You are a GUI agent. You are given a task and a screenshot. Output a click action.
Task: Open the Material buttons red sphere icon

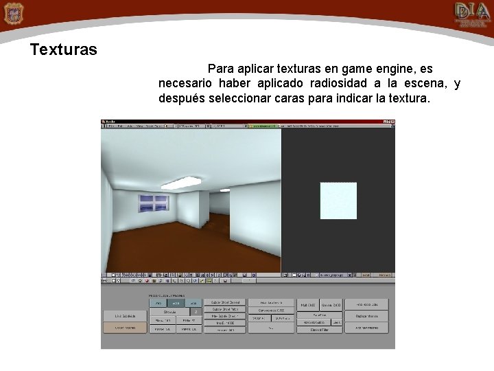pos(147,281)
